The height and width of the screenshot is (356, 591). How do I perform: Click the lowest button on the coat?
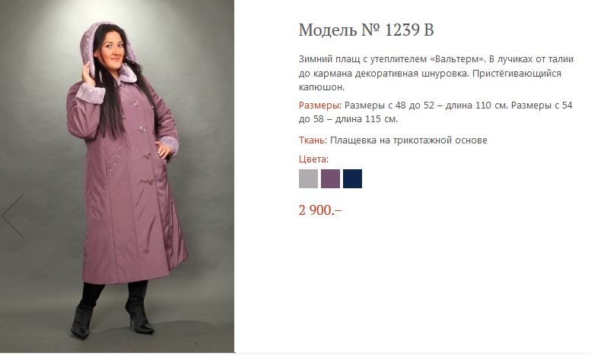point(151,181)
